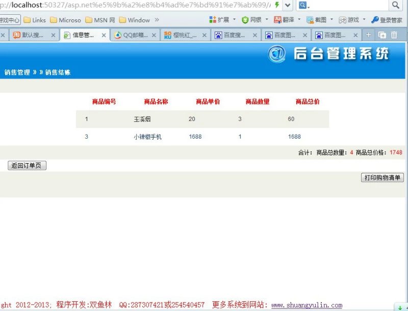Close the 默认搜... tab
The width and height of the screenshot is (408, 311).
tap(53, 35)
